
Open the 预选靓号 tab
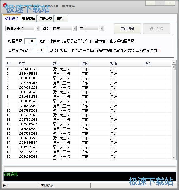click(28, 19)
